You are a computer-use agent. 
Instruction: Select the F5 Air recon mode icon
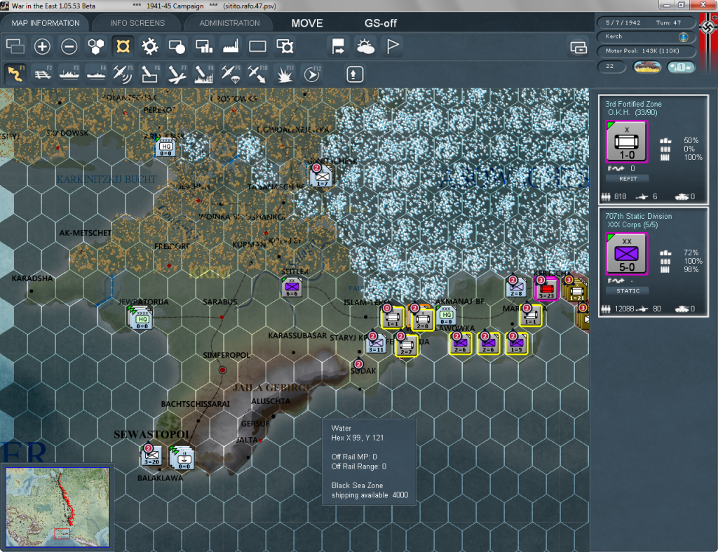tap(123, 74)
